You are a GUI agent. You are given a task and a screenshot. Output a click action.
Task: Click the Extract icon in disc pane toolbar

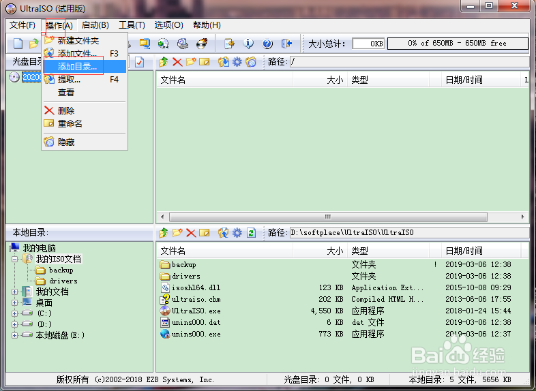click(x=224, y=62)
